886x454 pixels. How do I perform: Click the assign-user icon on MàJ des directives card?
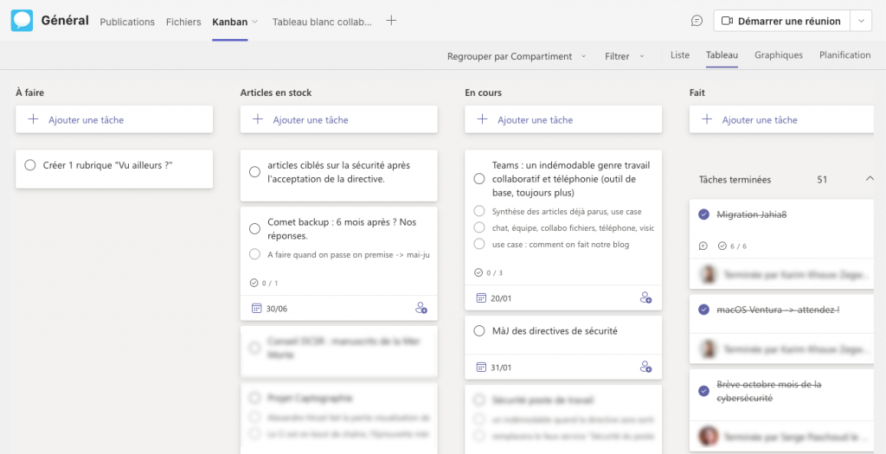click(x=645, y=367)
